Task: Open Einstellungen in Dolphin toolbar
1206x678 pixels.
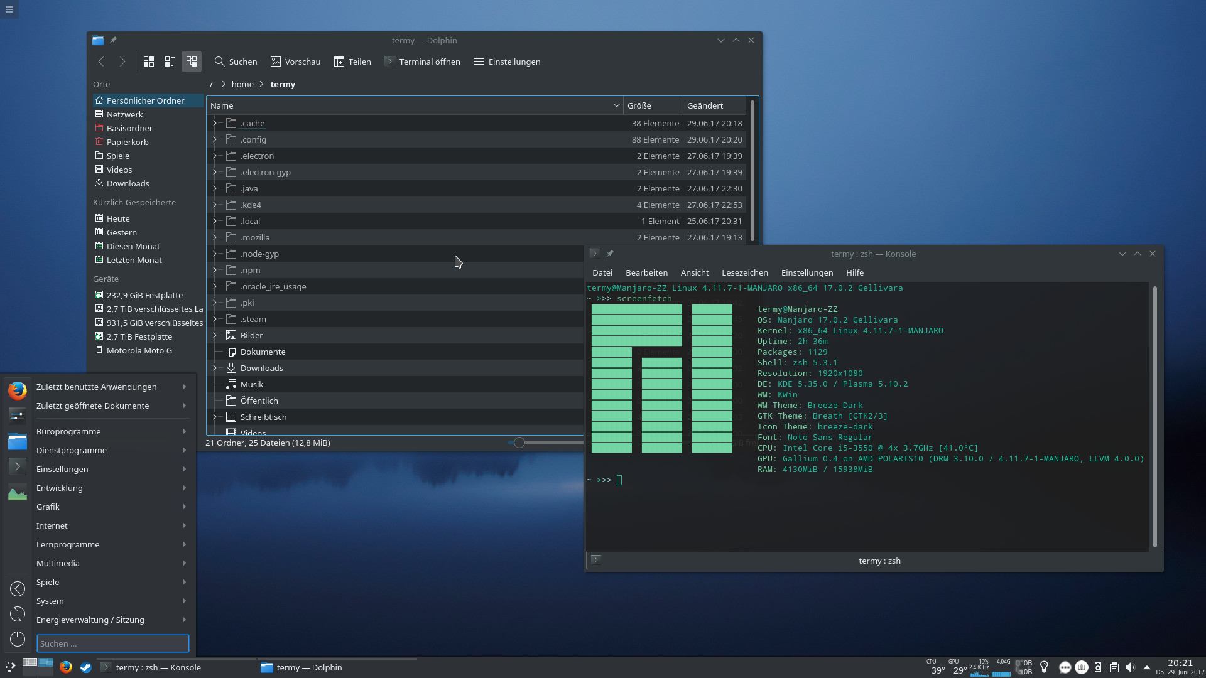Action: (x=508, y=62)
